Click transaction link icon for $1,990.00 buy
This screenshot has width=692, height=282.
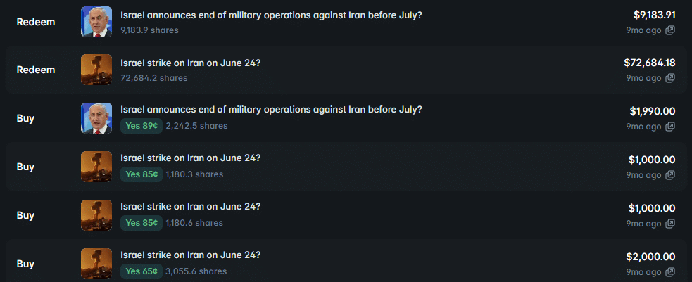click(x=671, y=127)
